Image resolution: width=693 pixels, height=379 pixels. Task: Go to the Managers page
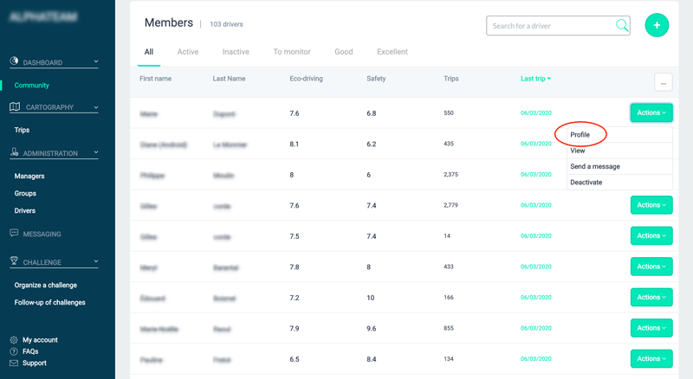pos(29,177)
